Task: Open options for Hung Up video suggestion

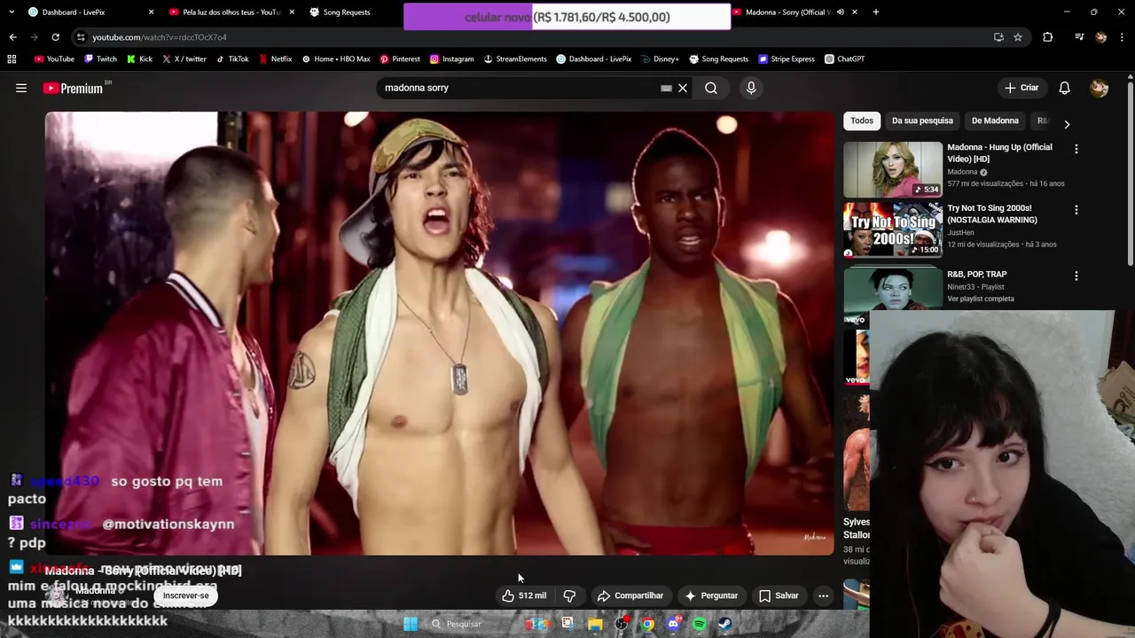Action: (1076, 149)
